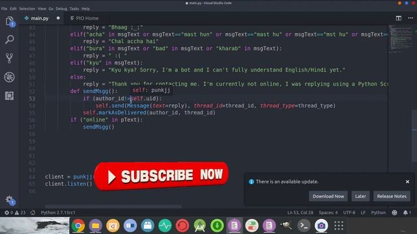Click the feedback smiley icon
Image resolution: width=417 pixels, height=234 pixels.
coord(394,213)
